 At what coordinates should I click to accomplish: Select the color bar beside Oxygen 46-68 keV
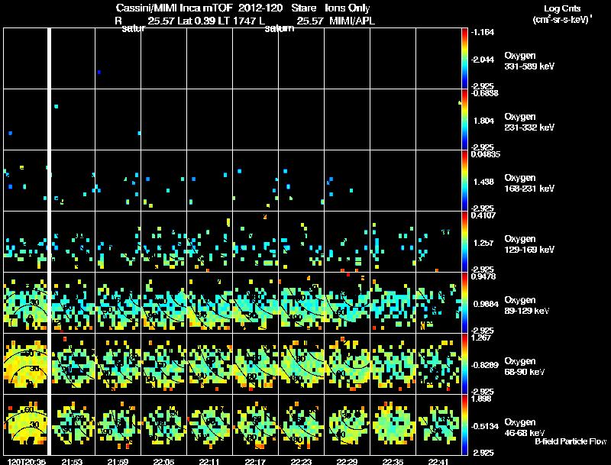pyautogui.click(x=464, y=425)
